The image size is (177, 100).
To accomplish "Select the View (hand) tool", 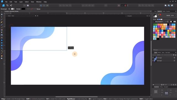I will pyautogui.click(x=2, y=56).
